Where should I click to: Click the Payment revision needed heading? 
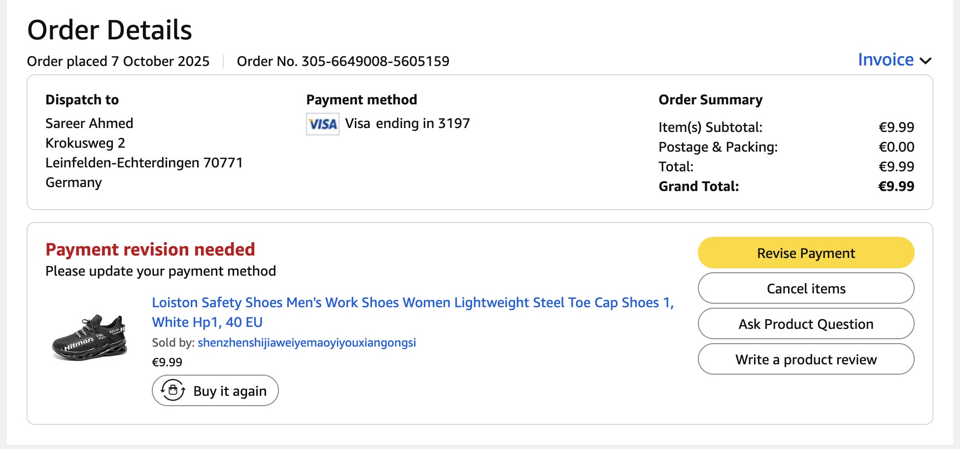(150, 250)
